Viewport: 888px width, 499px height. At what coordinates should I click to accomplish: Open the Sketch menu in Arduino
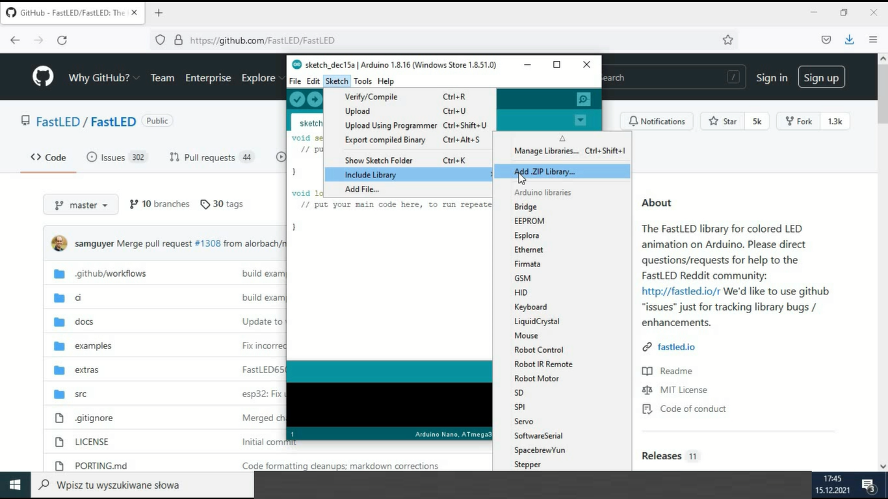click(x=337, y=81)
